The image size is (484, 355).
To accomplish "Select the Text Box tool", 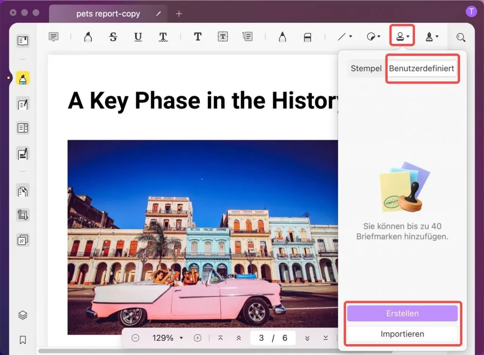I will [x=223, y=37].
